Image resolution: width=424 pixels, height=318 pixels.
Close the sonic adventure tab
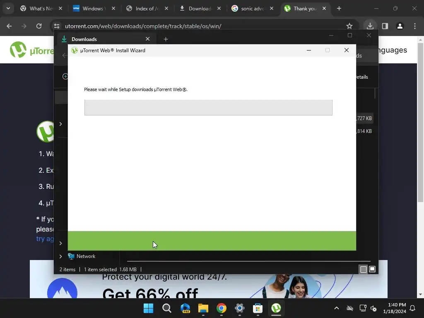pyautogui.click(x=272, y=8)
